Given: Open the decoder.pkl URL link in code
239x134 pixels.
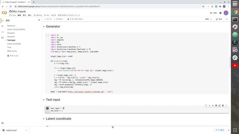Looking at the screenshot, I should (86, 92).
